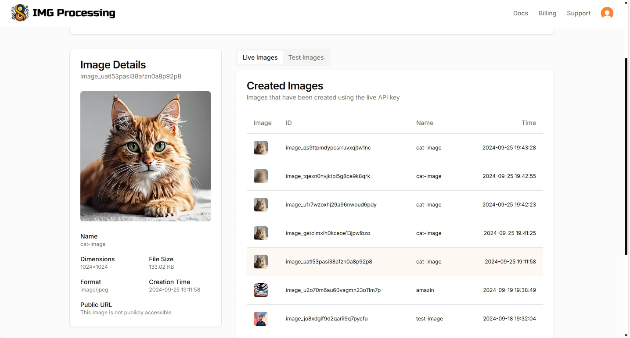Click the scrollbar down arrow
This screenshot has width=630, height=338.
(626, 334)
